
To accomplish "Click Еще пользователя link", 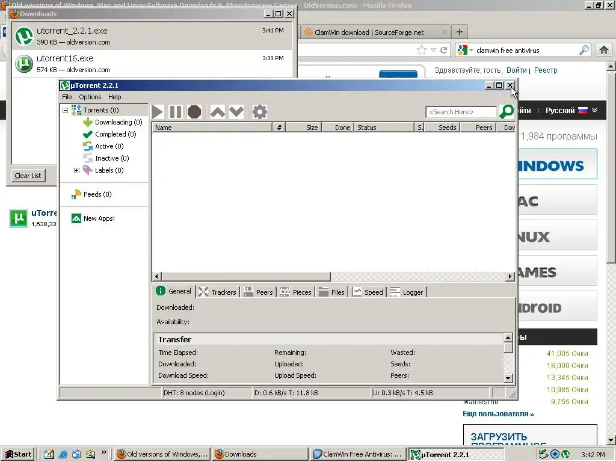I will [498, 414].
